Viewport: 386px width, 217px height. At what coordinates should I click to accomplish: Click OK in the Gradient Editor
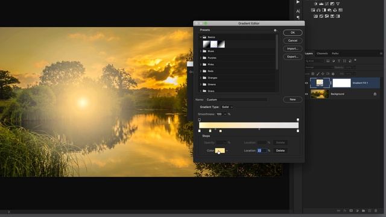coord(293,33)
